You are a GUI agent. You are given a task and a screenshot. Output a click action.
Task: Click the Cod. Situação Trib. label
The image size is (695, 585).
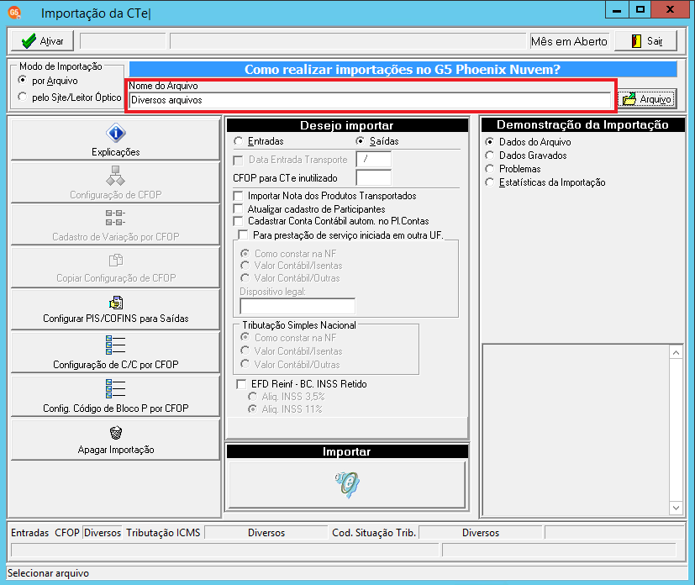coord(374,533)
